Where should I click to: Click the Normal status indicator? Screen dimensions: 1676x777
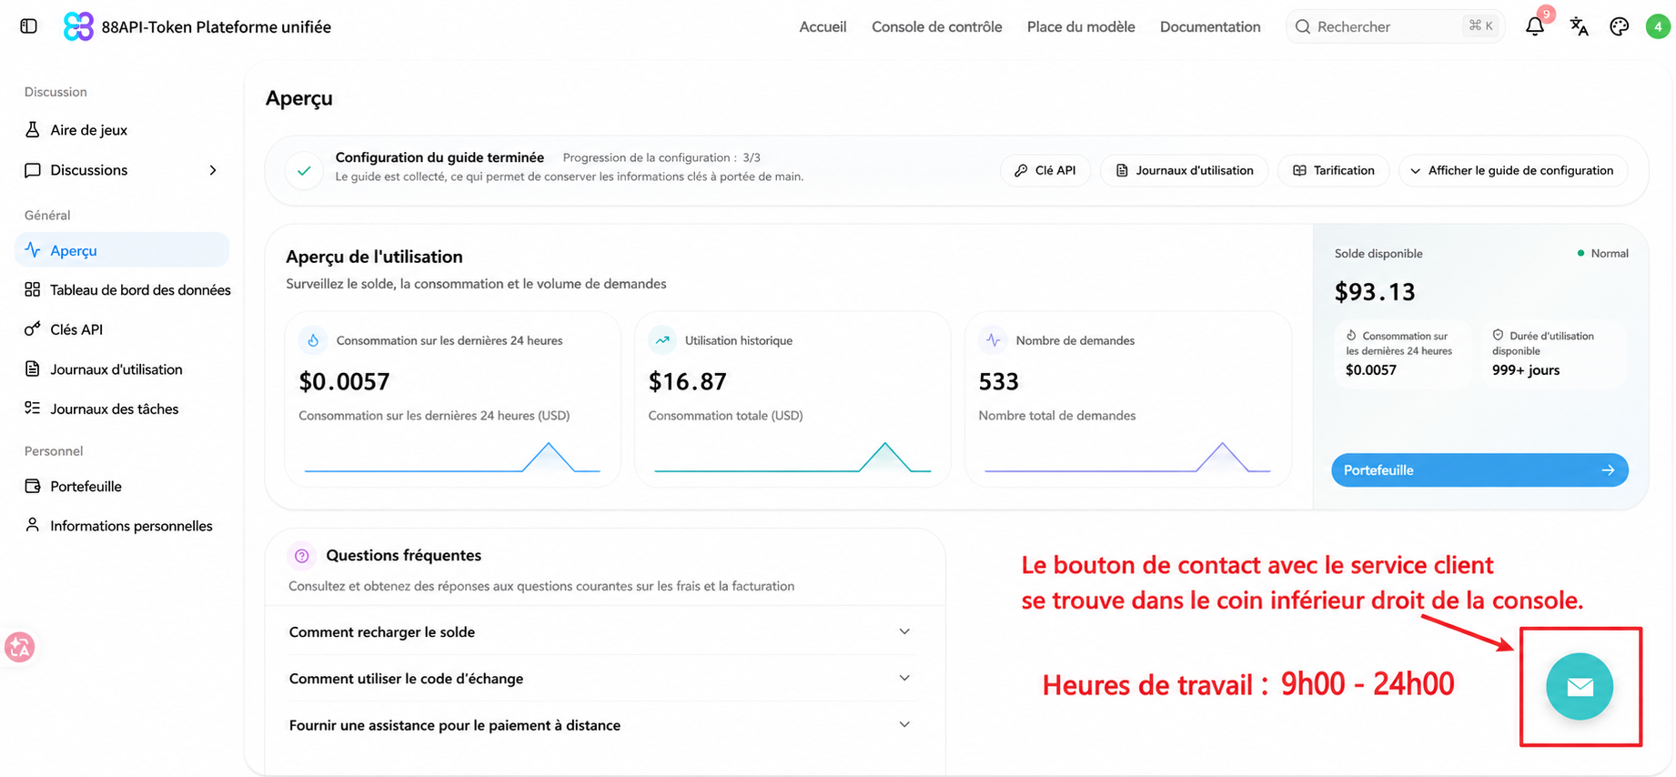pyautogui.click(x=1603, y=254)
